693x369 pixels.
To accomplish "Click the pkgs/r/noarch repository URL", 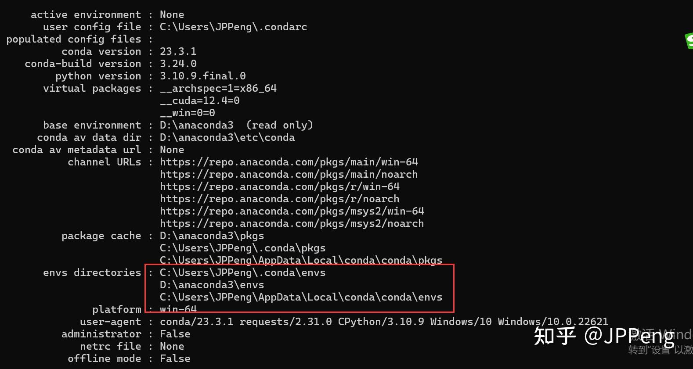I will 279,199.
